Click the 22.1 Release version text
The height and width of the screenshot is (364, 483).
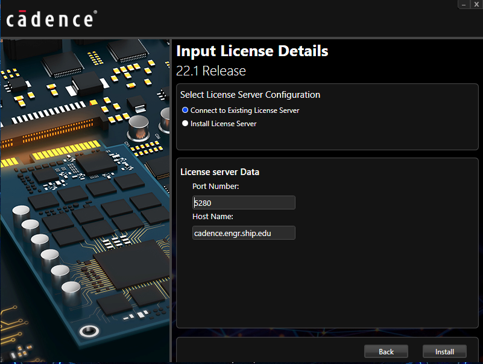(211, 71)
